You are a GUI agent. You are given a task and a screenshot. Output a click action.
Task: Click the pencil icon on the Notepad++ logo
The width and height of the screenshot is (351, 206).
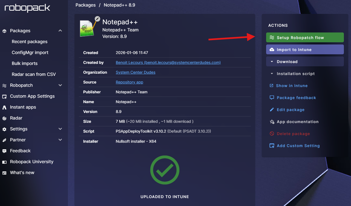(x=97, y=19)
